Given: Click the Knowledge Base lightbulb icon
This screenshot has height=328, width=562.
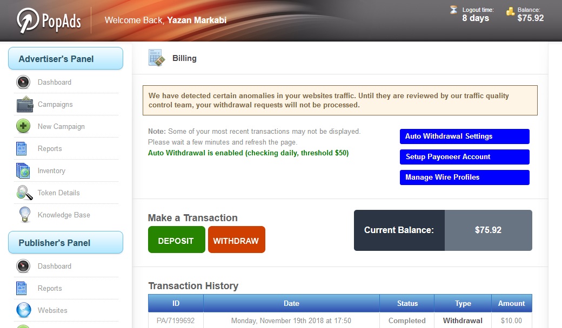Looking at the screenshot, I should [25, 215].
